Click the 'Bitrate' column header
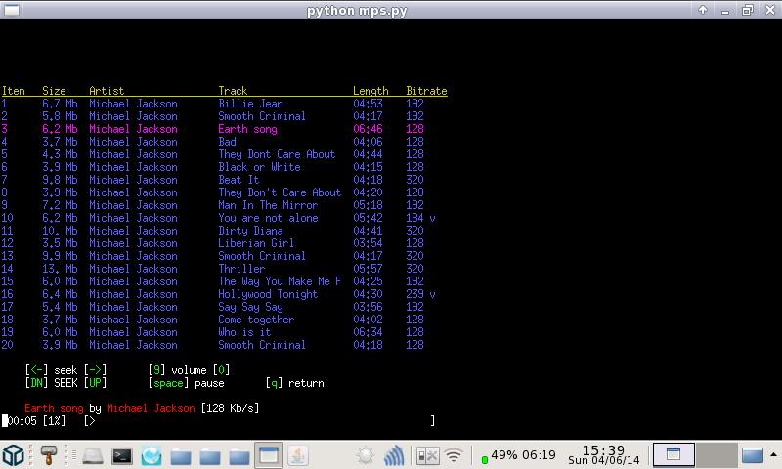Viewport: 782px width, 469px height. [x=426, y=91]
